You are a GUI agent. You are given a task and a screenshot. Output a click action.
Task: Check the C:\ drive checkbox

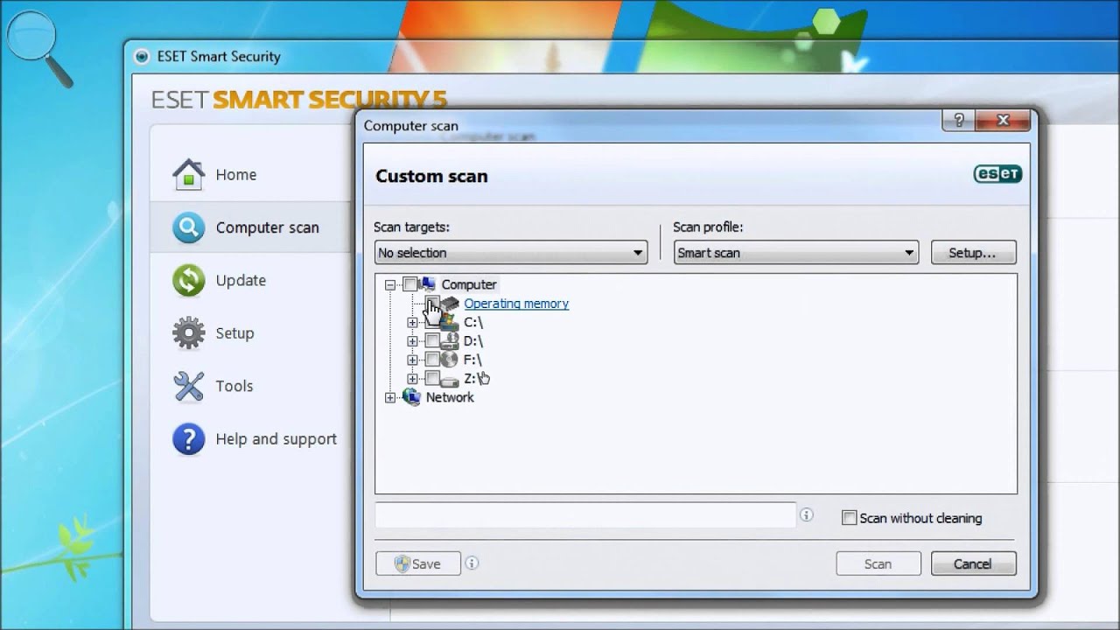(432, 322)
